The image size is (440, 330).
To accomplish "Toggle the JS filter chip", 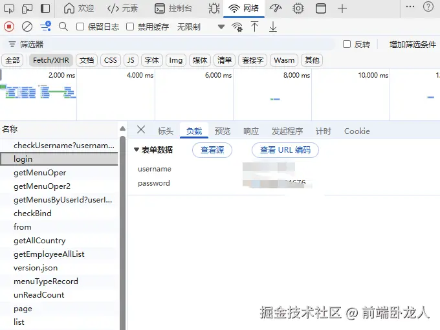I will click(x=131, y=60).
